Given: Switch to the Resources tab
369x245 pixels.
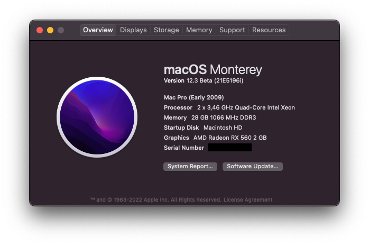Looking at the screenshot, I should point(269,30).
